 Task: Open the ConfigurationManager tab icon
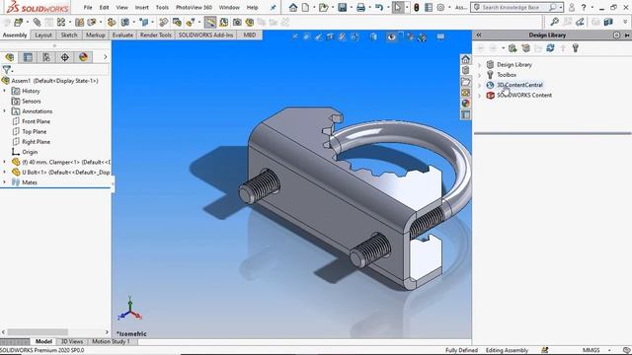(46, 57)
